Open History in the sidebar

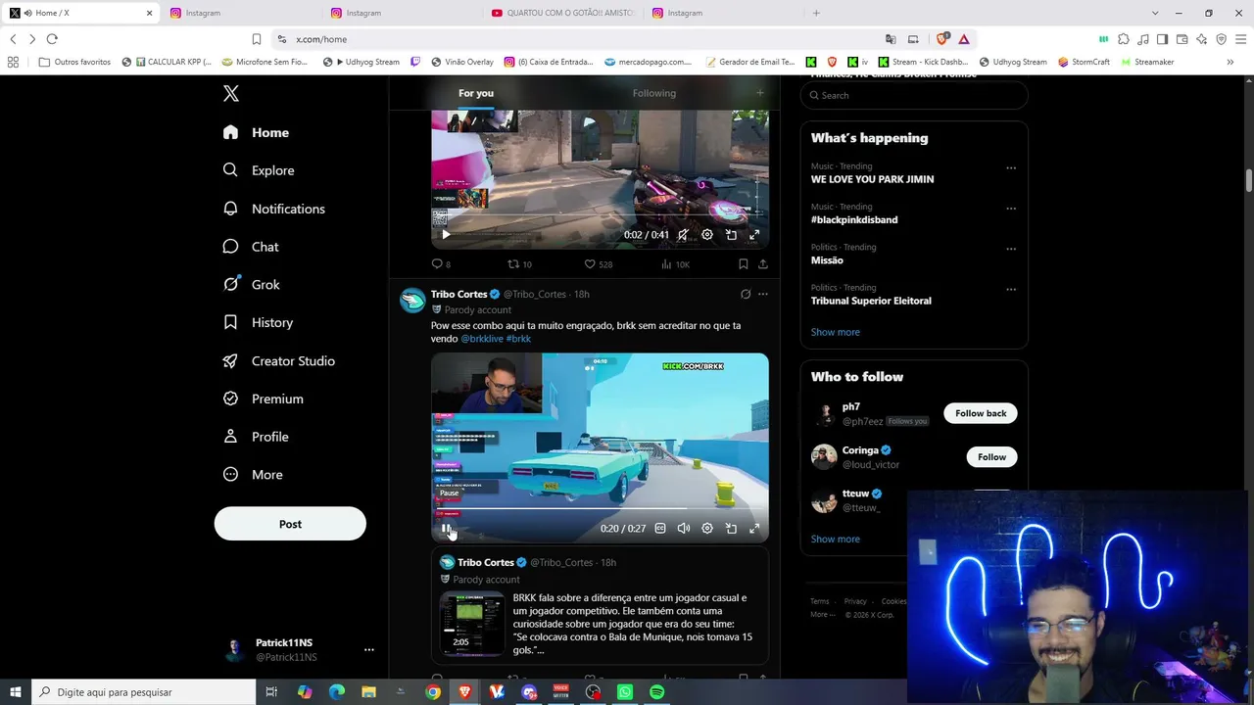258,322
